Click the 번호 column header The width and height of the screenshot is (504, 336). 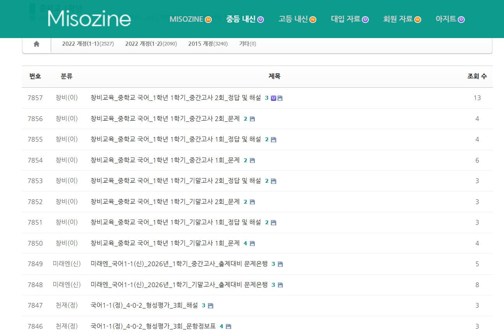point(35,76)
